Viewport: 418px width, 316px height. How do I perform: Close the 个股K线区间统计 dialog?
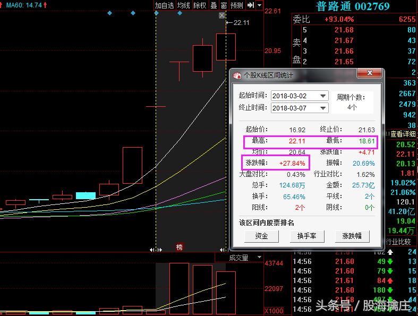click(370, 73)
